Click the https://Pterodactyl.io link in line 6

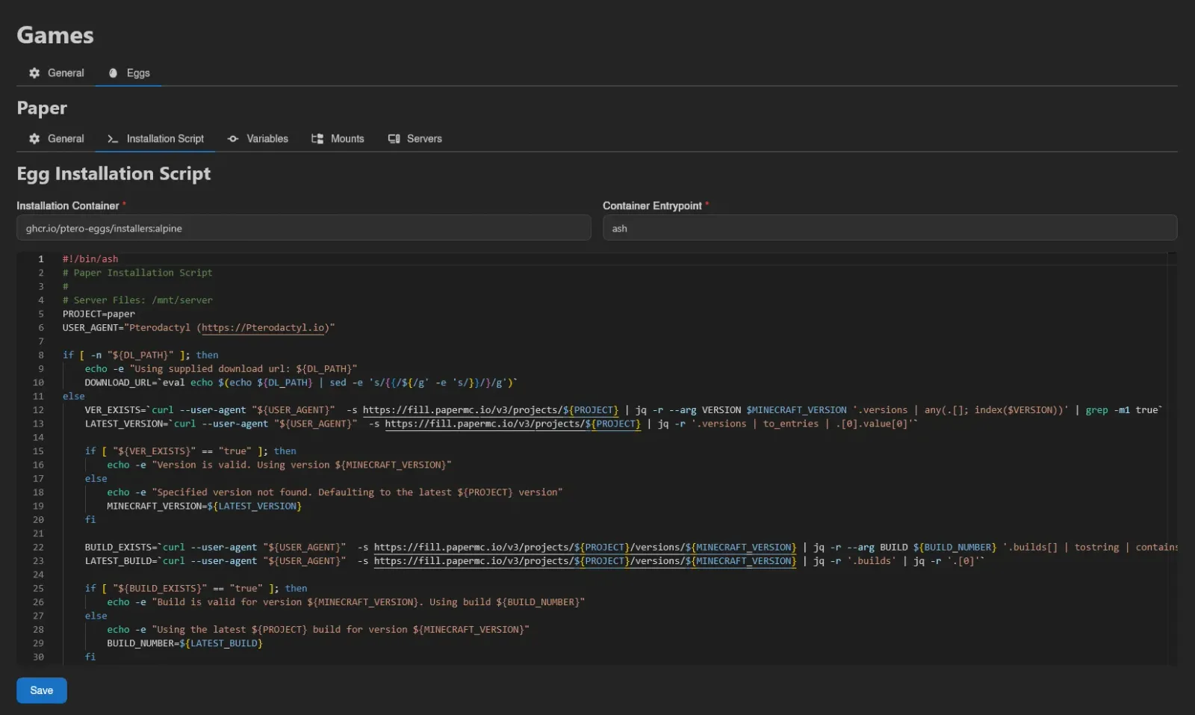[263, 328]
